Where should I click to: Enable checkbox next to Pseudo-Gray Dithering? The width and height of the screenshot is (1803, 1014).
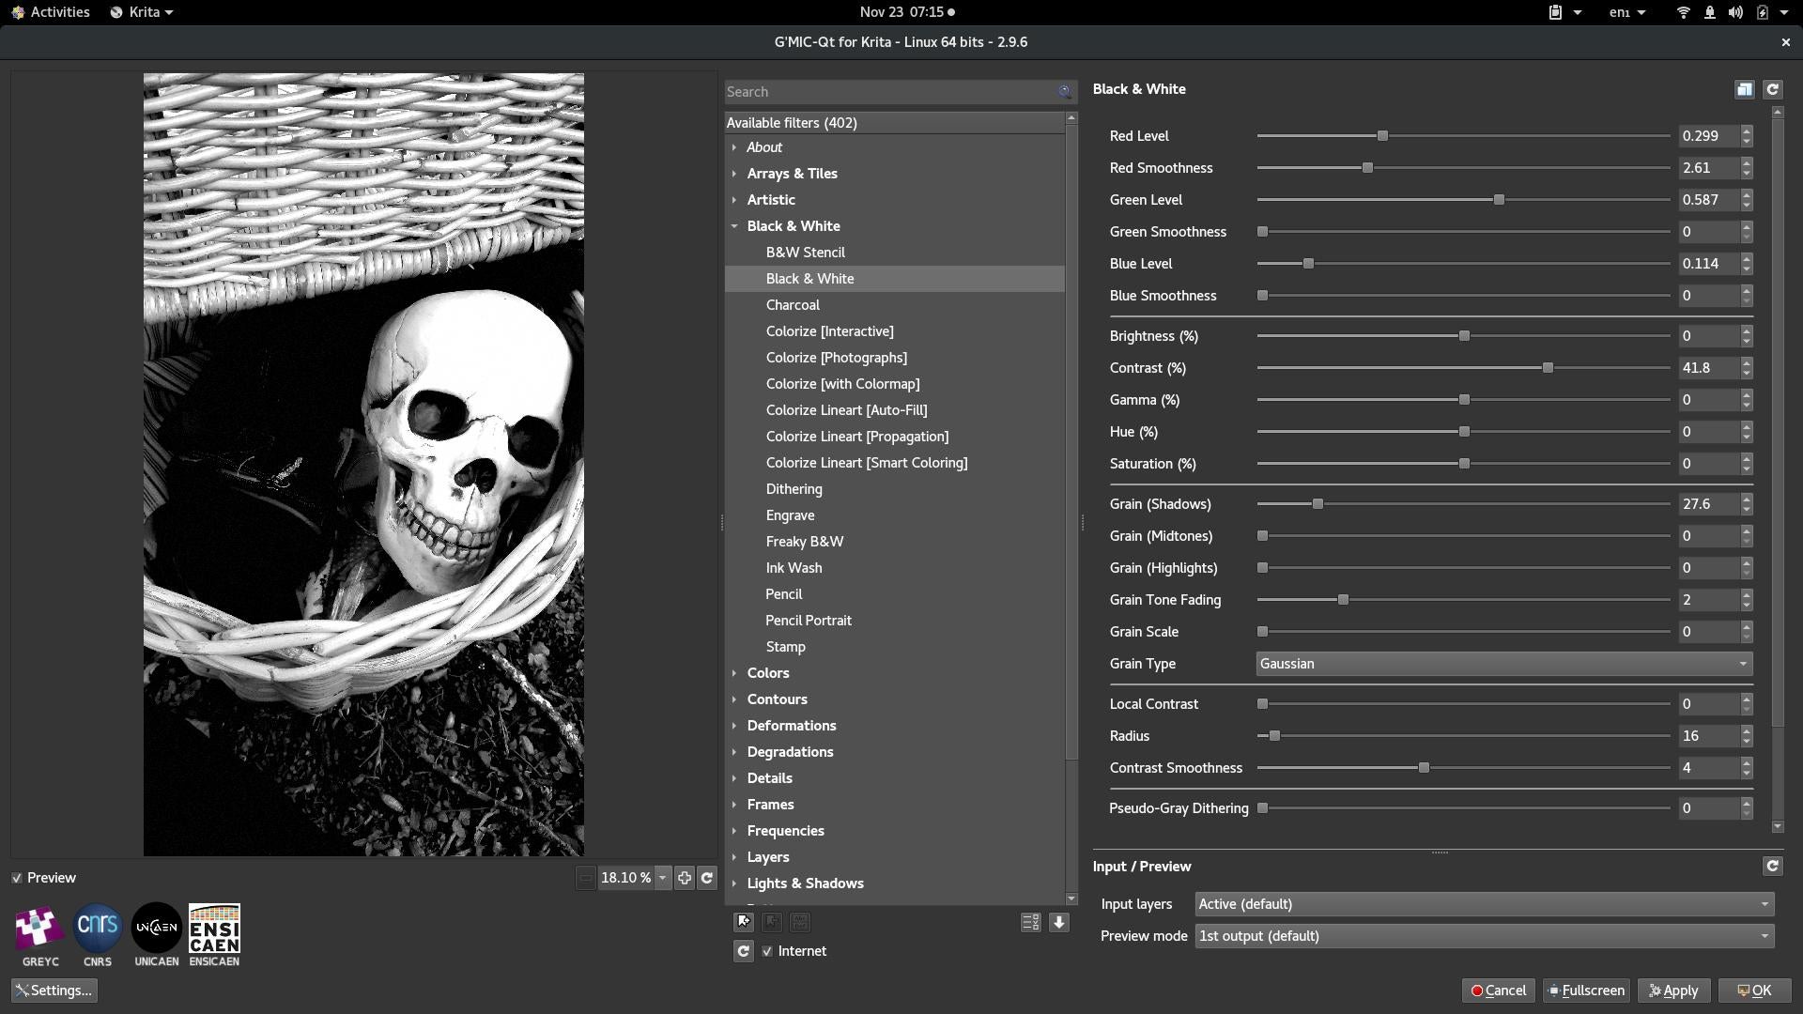click(1262, 807)
